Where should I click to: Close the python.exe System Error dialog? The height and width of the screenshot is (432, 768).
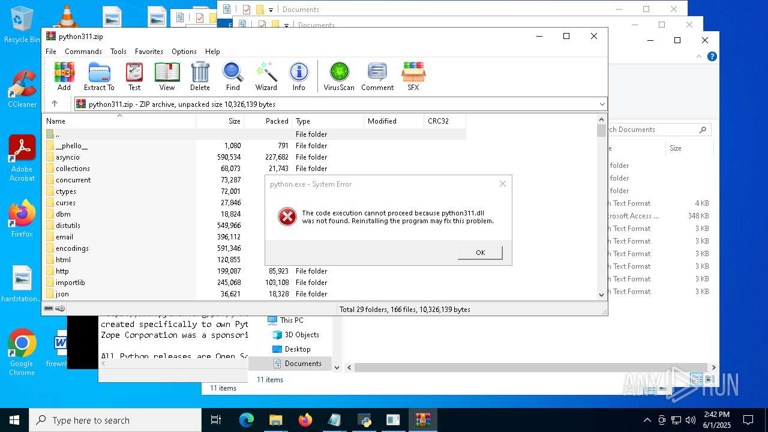tap(503, 184)
